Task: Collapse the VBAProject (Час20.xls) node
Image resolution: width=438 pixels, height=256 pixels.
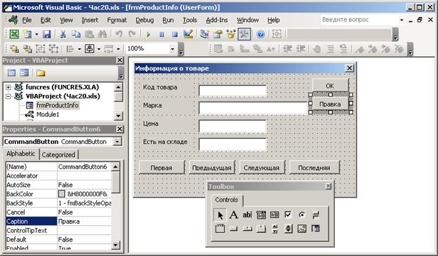Action: 9,96
